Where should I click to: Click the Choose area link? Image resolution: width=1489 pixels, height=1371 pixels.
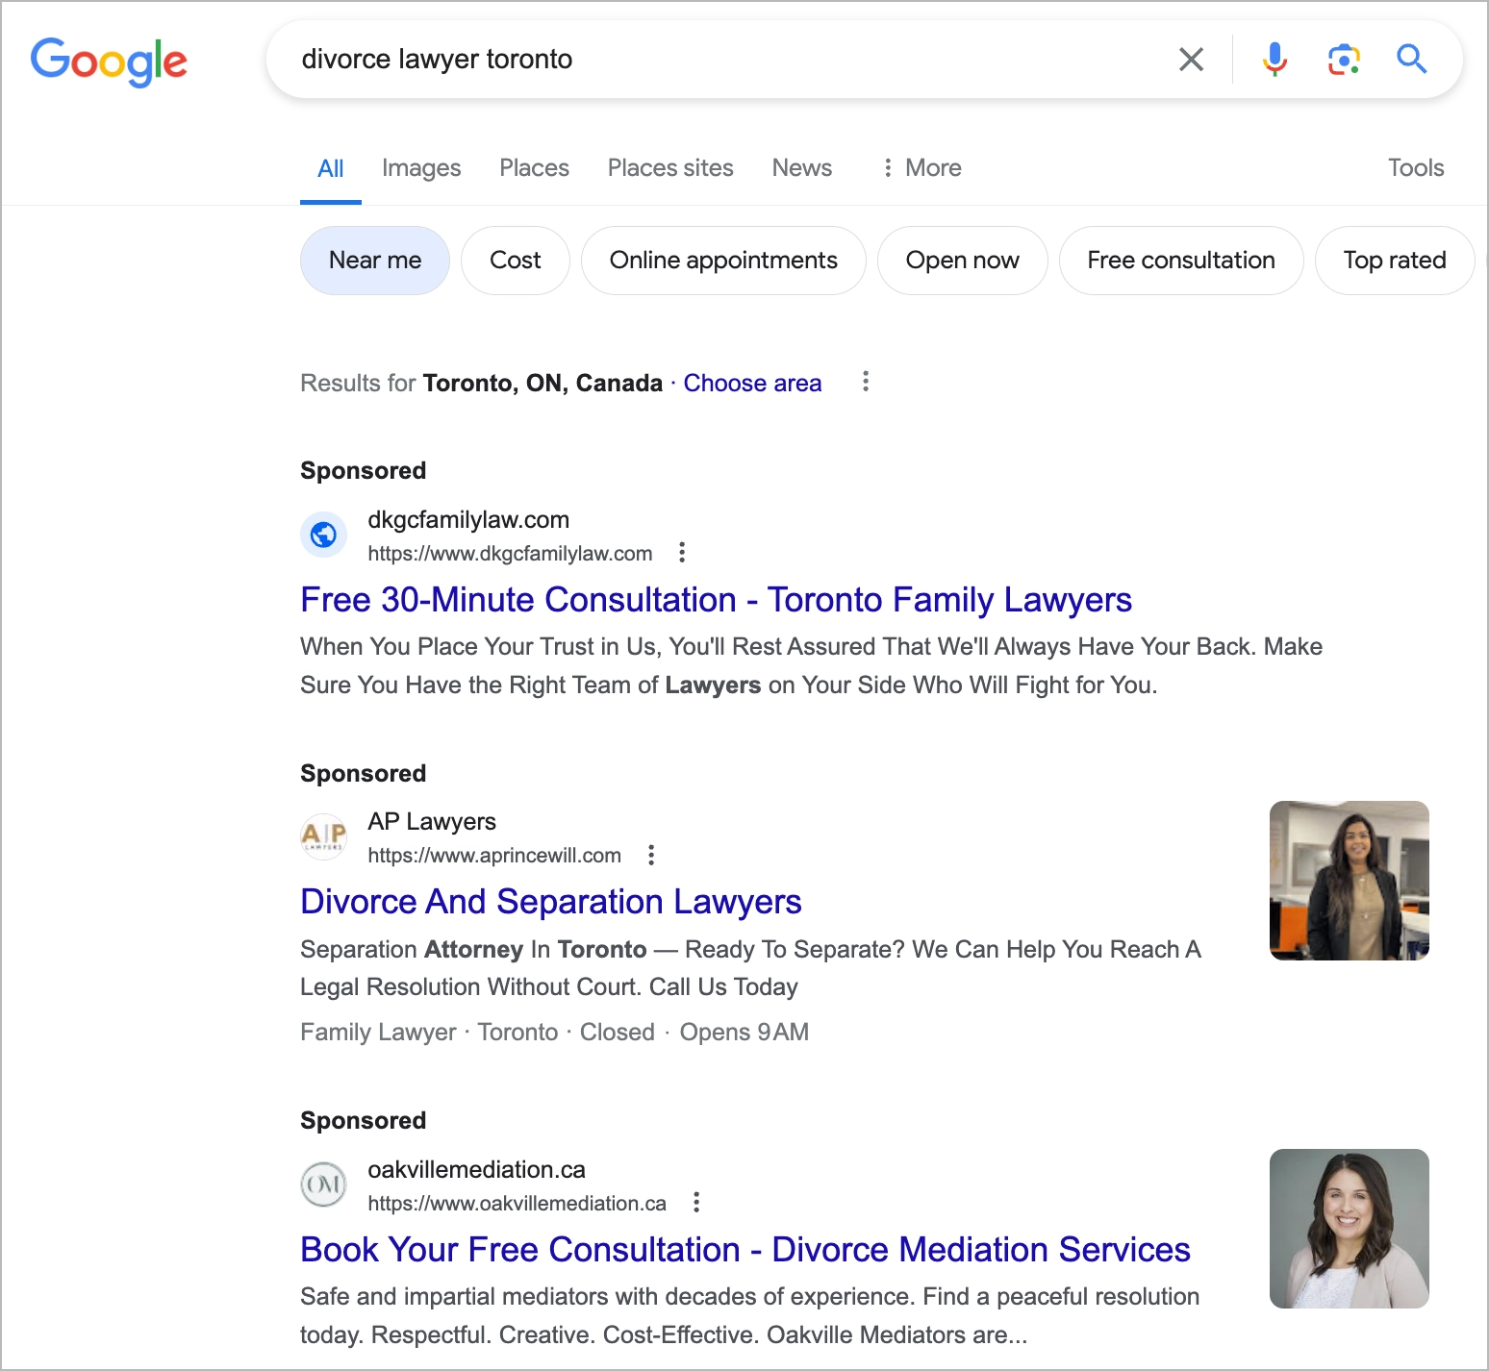pyautogui.click(x=751, y=383)
